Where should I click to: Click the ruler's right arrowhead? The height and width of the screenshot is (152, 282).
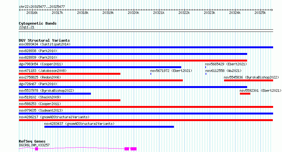click(x=272, y=10)
